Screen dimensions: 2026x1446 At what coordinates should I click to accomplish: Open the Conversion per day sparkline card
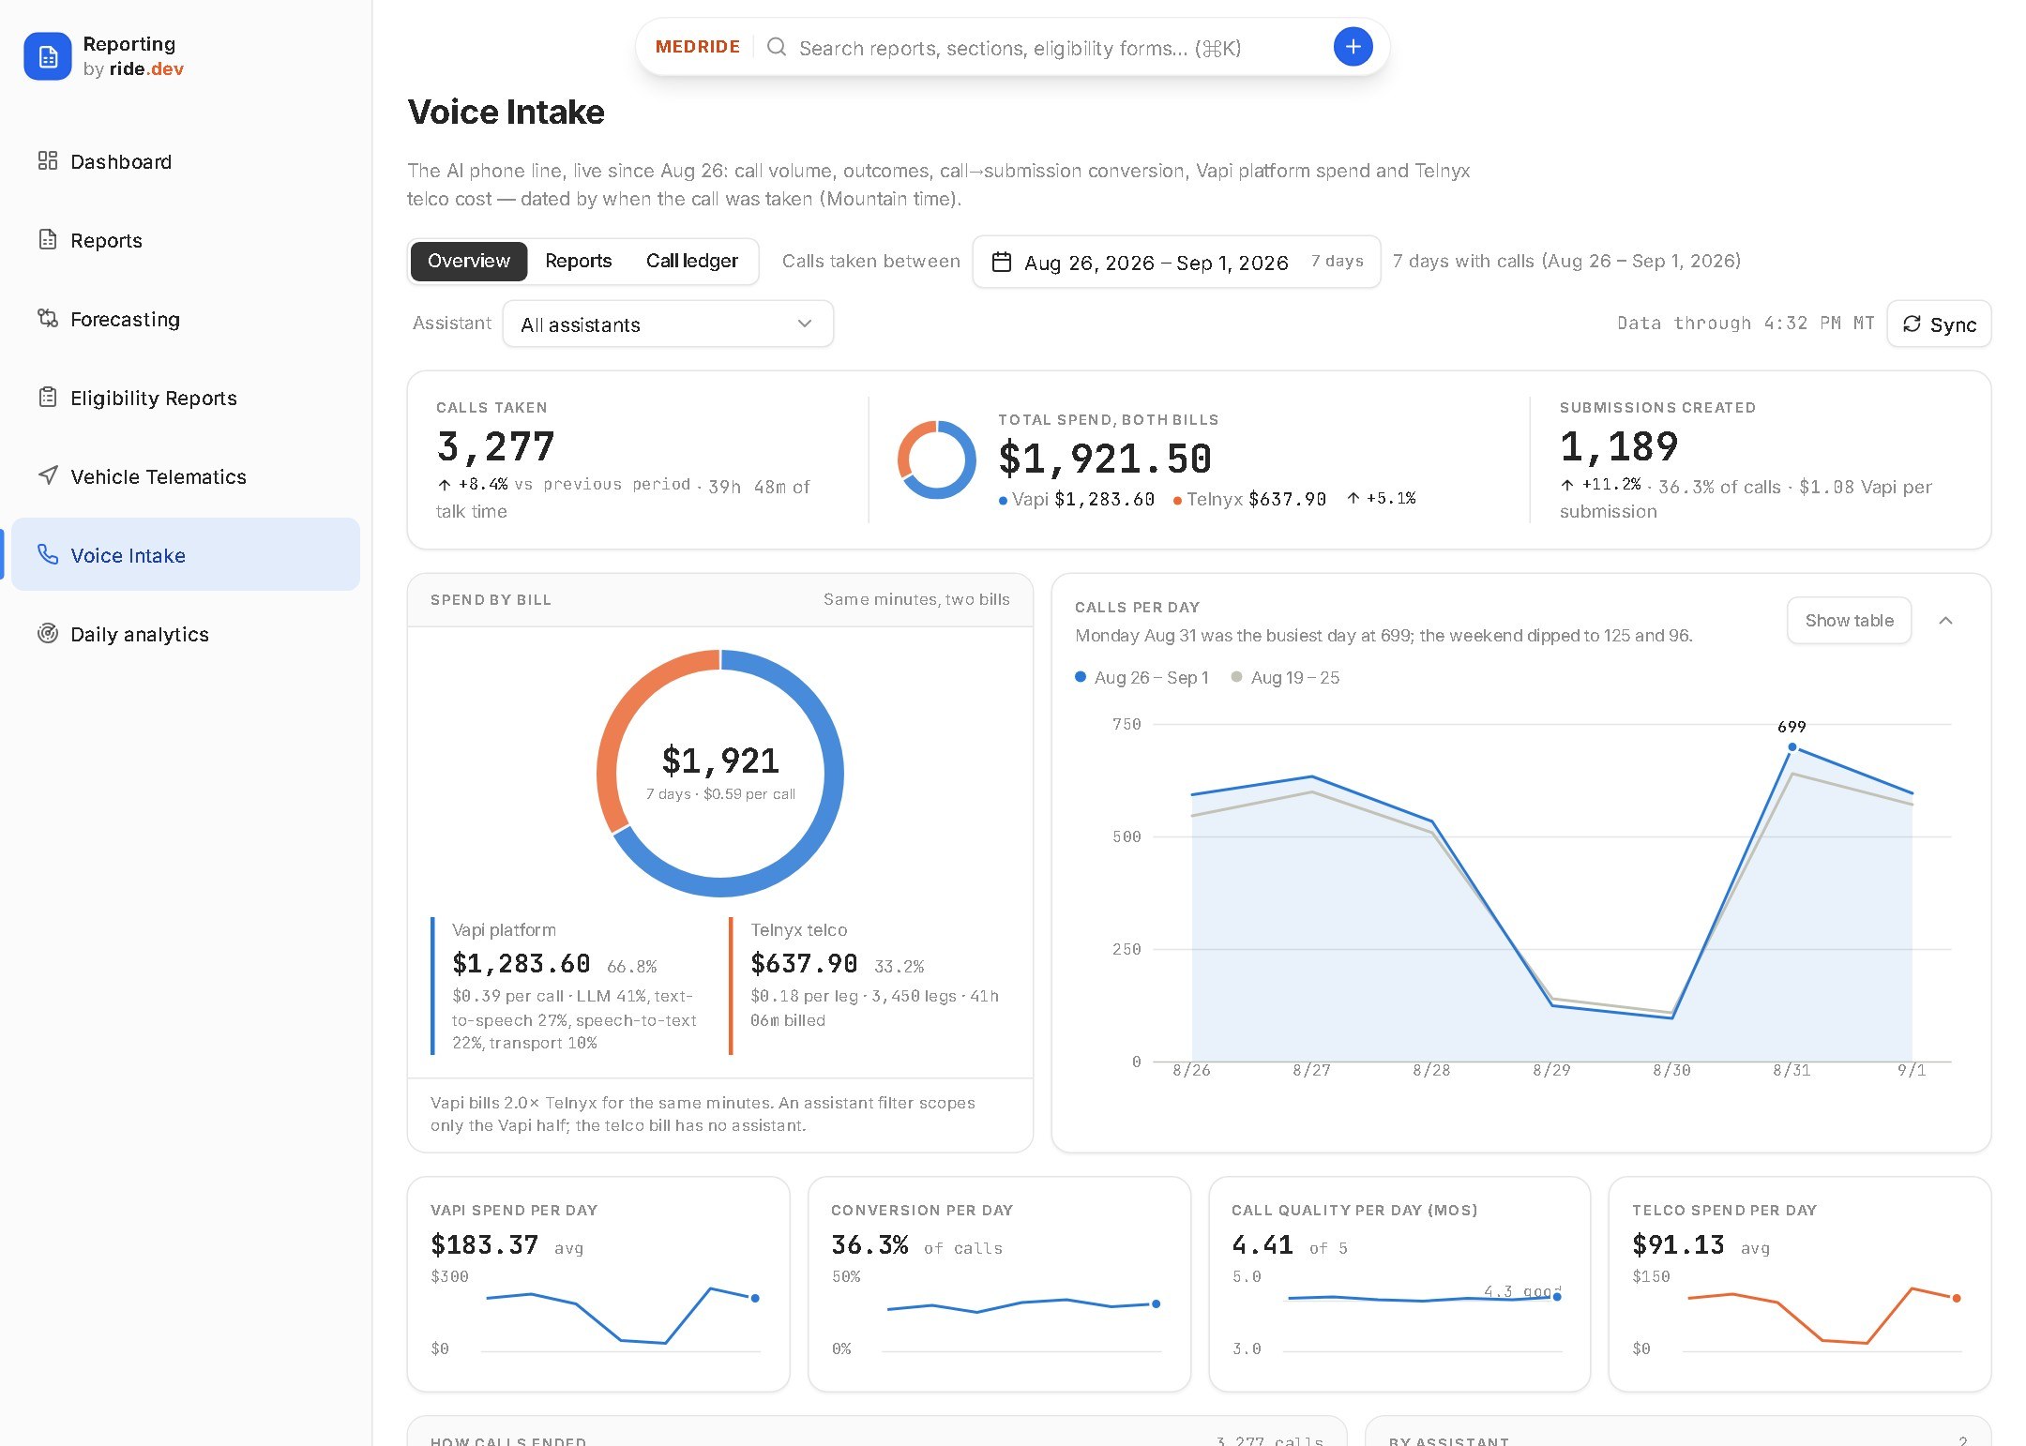click(x=999, y=1285)
